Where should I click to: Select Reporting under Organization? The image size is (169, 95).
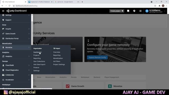(37, 58)
